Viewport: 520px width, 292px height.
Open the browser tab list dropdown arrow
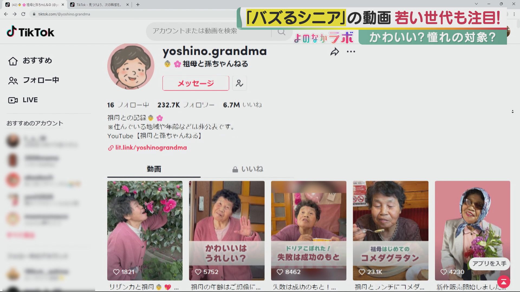[476, 4]
